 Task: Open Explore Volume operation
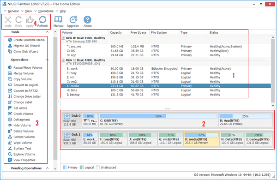(22, 154)
